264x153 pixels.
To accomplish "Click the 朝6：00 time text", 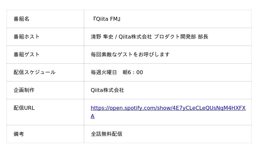I will (x=133, y=73).
